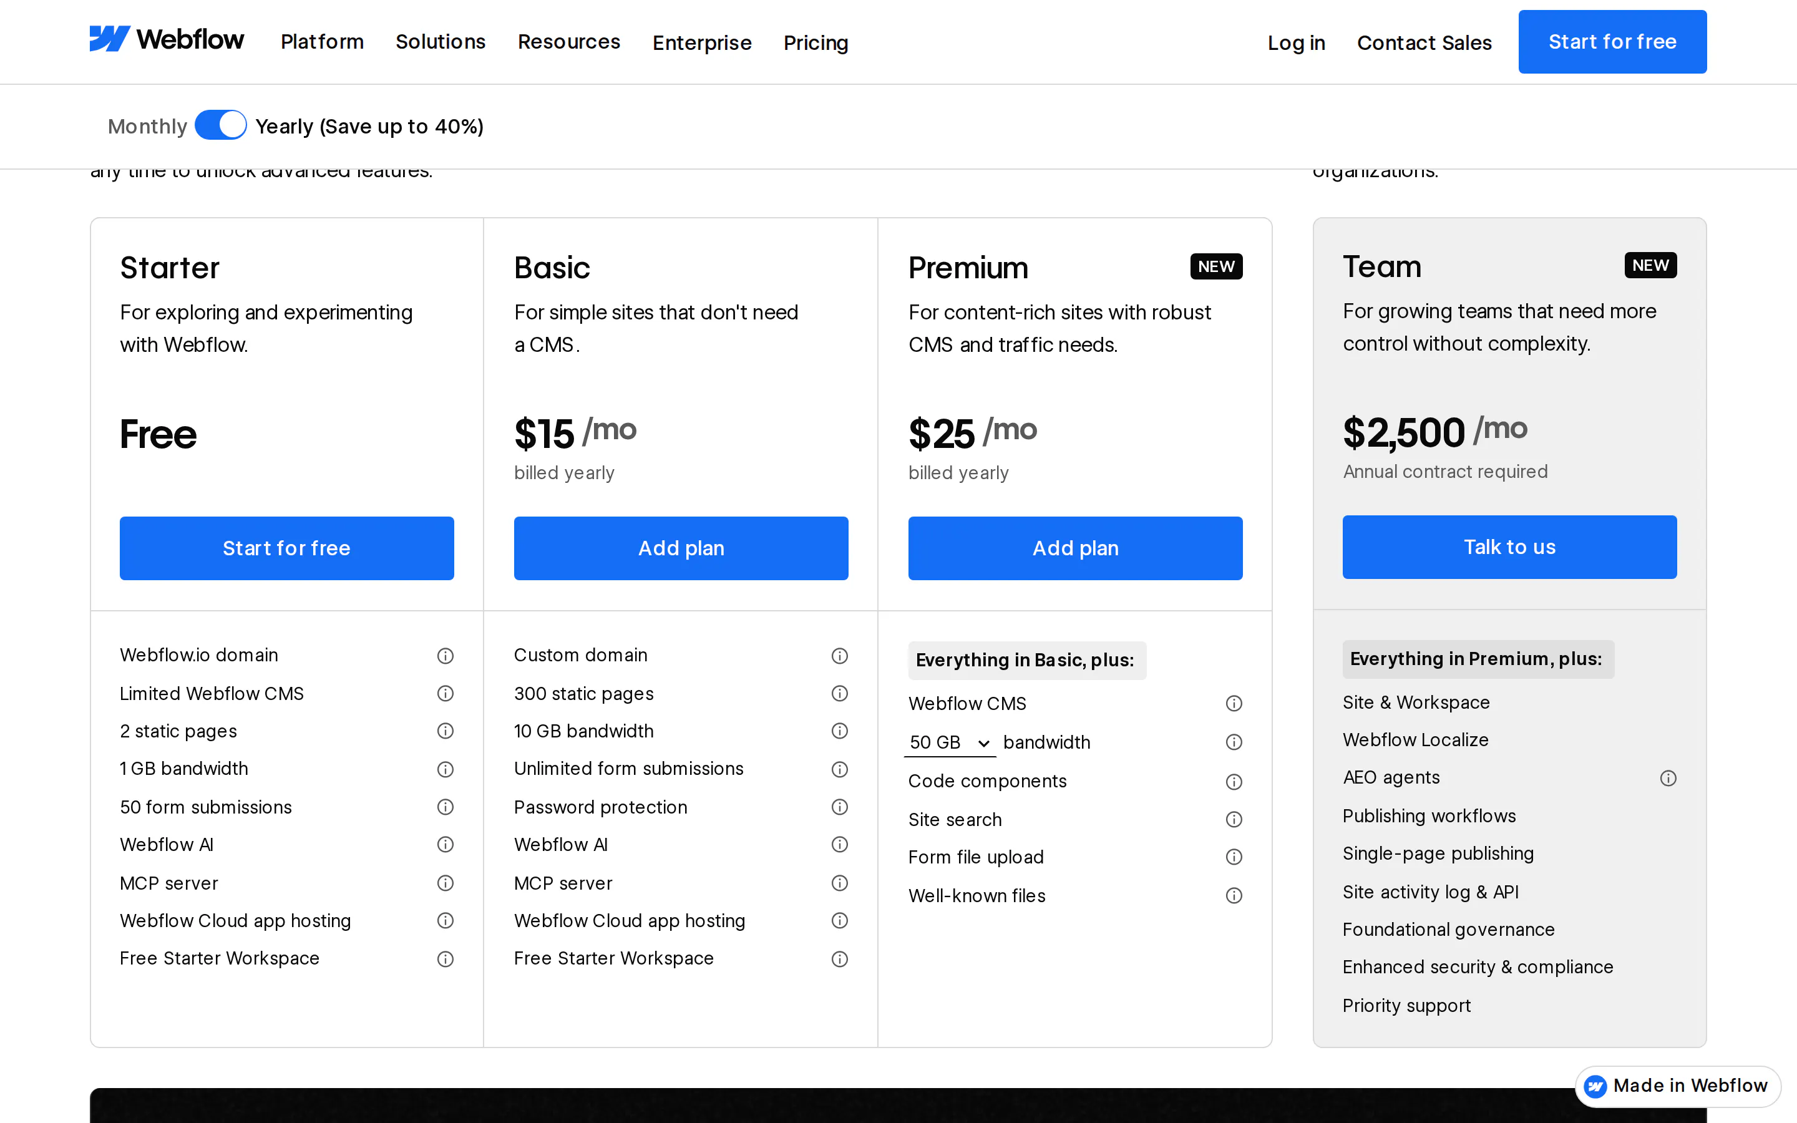Open Starter plan Webflow AI info icon
Screen dimensions: 1797x1123
tap(446, 845)
